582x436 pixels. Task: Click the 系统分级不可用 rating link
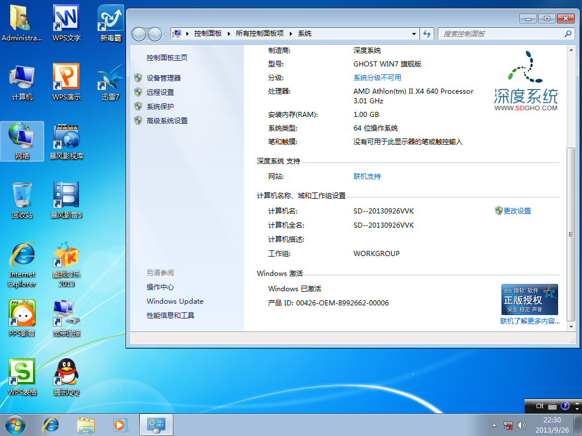[377, 78]
